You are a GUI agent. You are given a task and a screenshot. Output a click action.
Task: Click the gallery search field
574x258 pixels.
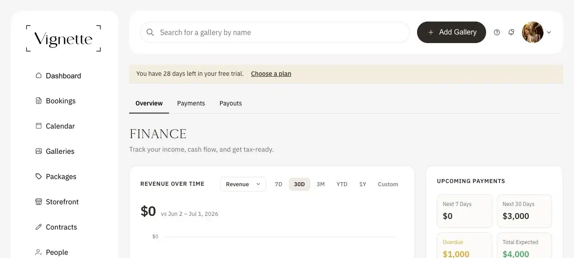point(275,32)
